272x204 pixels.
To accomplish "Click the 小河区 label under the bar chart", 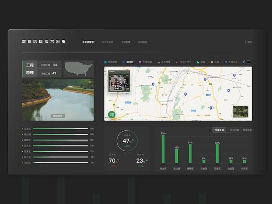I will click(x=244, y=168).
